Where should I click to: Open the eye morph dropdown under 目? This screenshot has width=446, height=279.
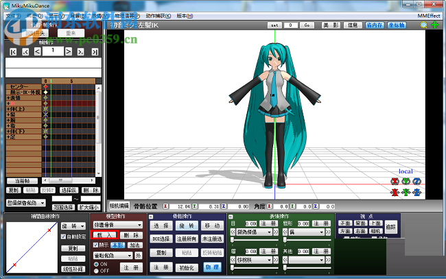[x=255, y=232]
